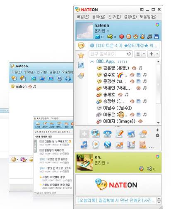Click the remote desktop monitor icon
The height and width of the screenshot is (209, 171).
pyautogui.click(x=131, y=134)
